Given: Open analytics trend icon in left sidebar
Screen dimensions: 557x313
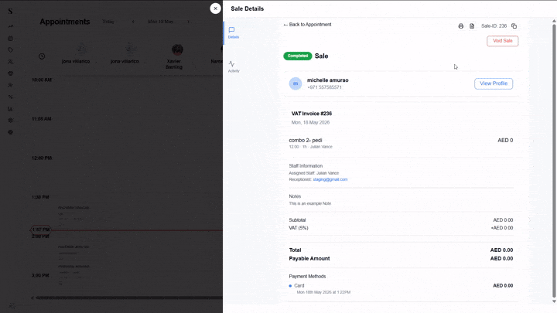Looking at the screenshot, I should [x=11, y=26].
